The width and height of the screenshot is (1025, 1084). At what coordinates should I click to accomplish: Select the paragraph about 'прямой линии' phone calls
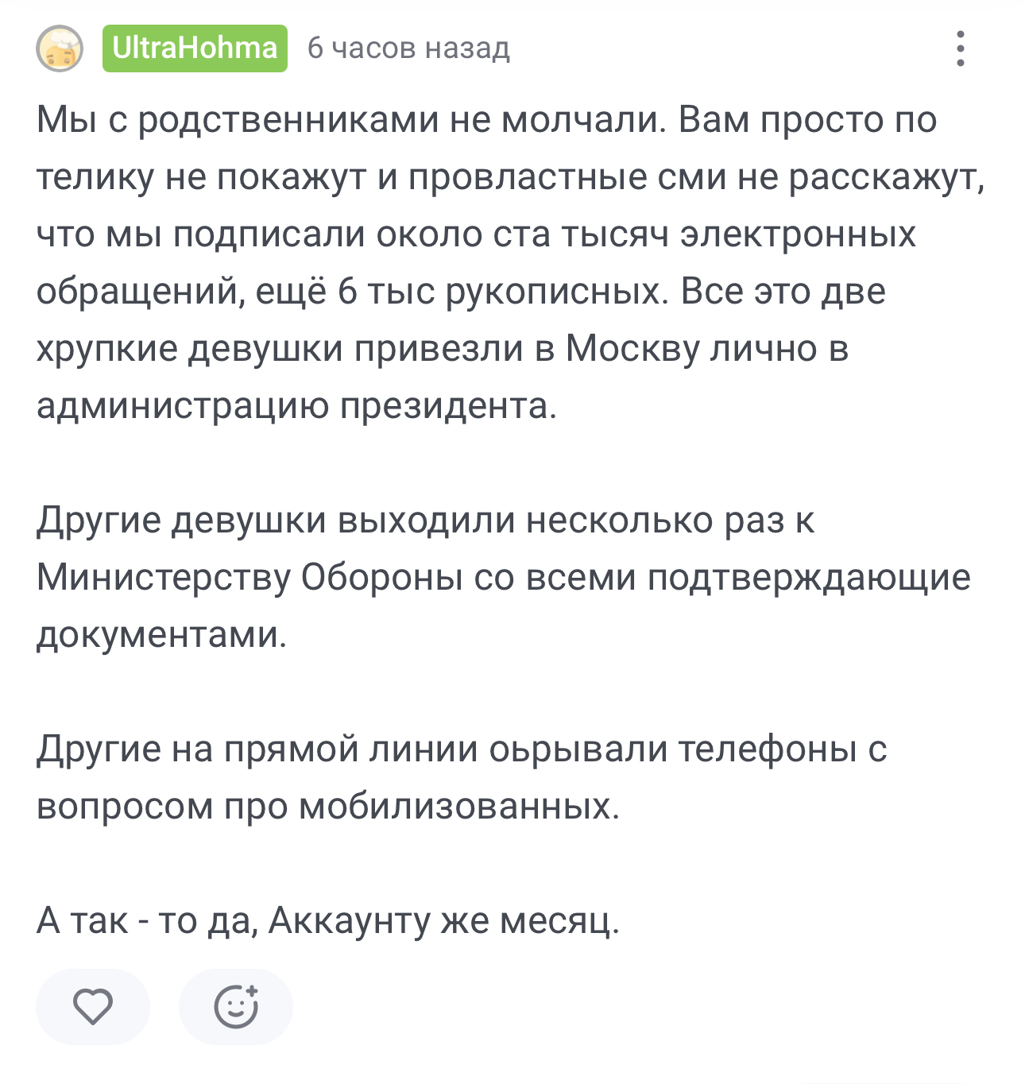pyautogui.click(x=462, y=778)
